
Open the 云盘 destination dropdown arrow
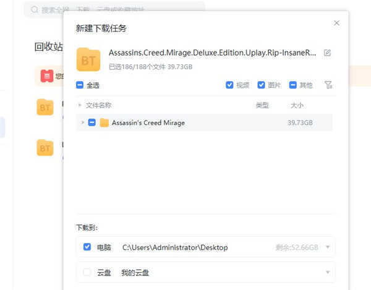pos(327,272)
